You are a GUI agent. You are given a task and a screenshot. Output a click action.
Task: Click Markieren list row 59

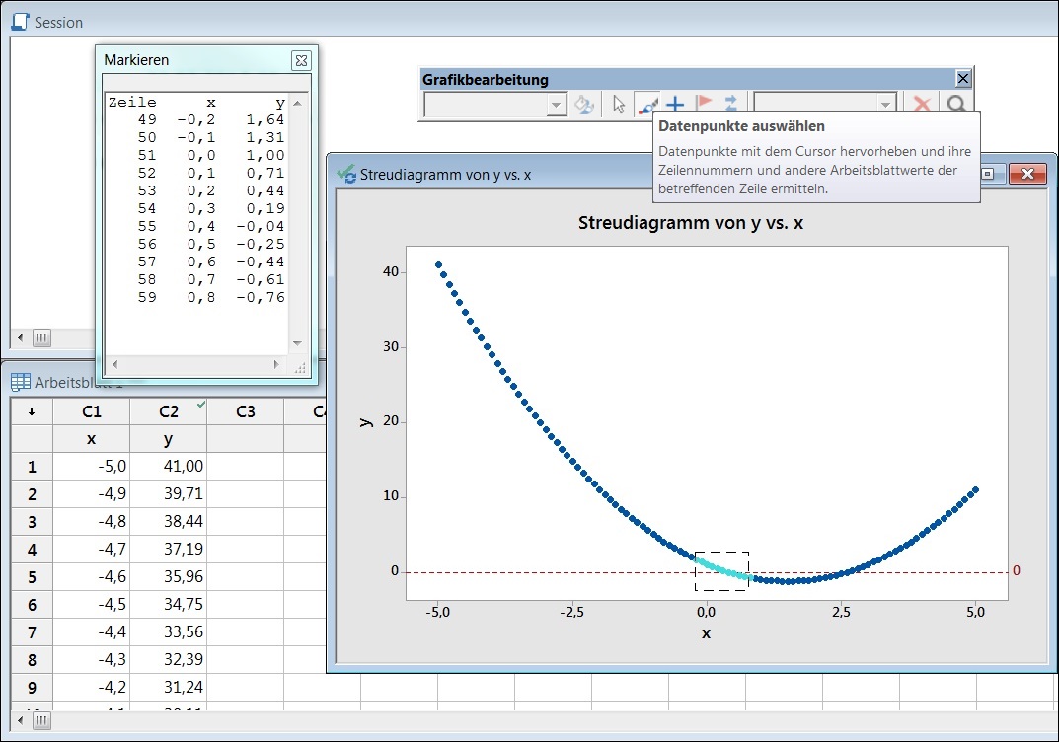tap(197, 297)
